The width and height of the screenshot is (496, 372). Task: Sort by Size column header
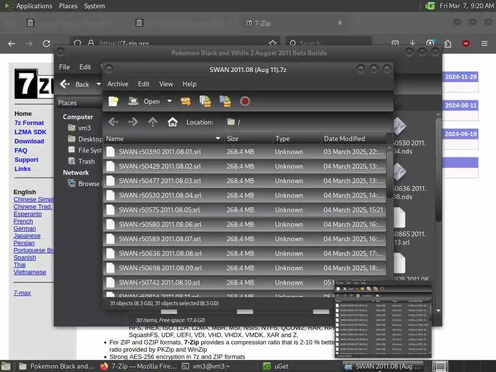pos(248,139)
